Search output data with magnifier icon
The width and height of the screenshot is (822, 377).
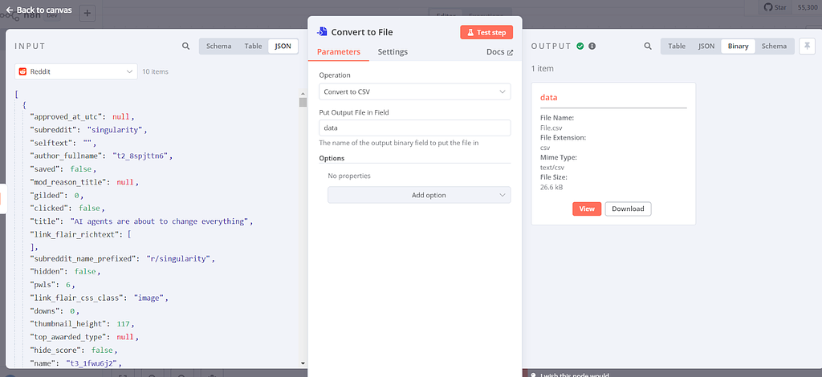[648, 47]
